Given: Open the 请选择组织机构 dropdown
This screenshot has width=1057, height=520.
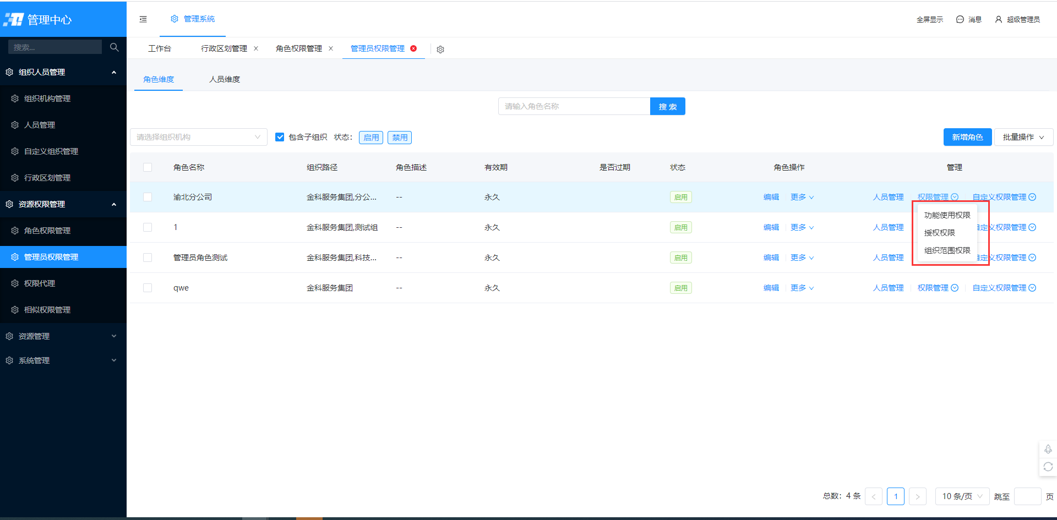Looking at the screenshot, I should pyautogui.click(x=199, y=137).
